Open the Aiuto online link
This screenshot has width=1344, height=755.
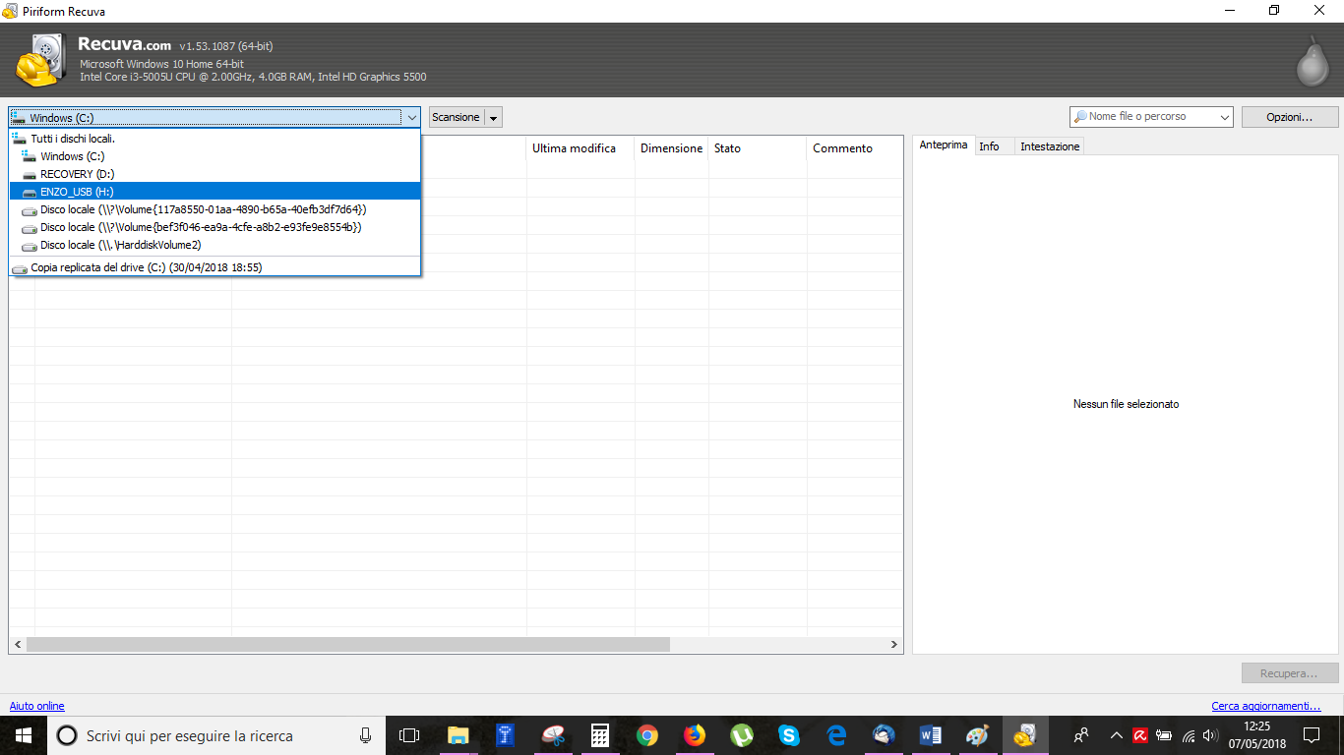(37, 706)
